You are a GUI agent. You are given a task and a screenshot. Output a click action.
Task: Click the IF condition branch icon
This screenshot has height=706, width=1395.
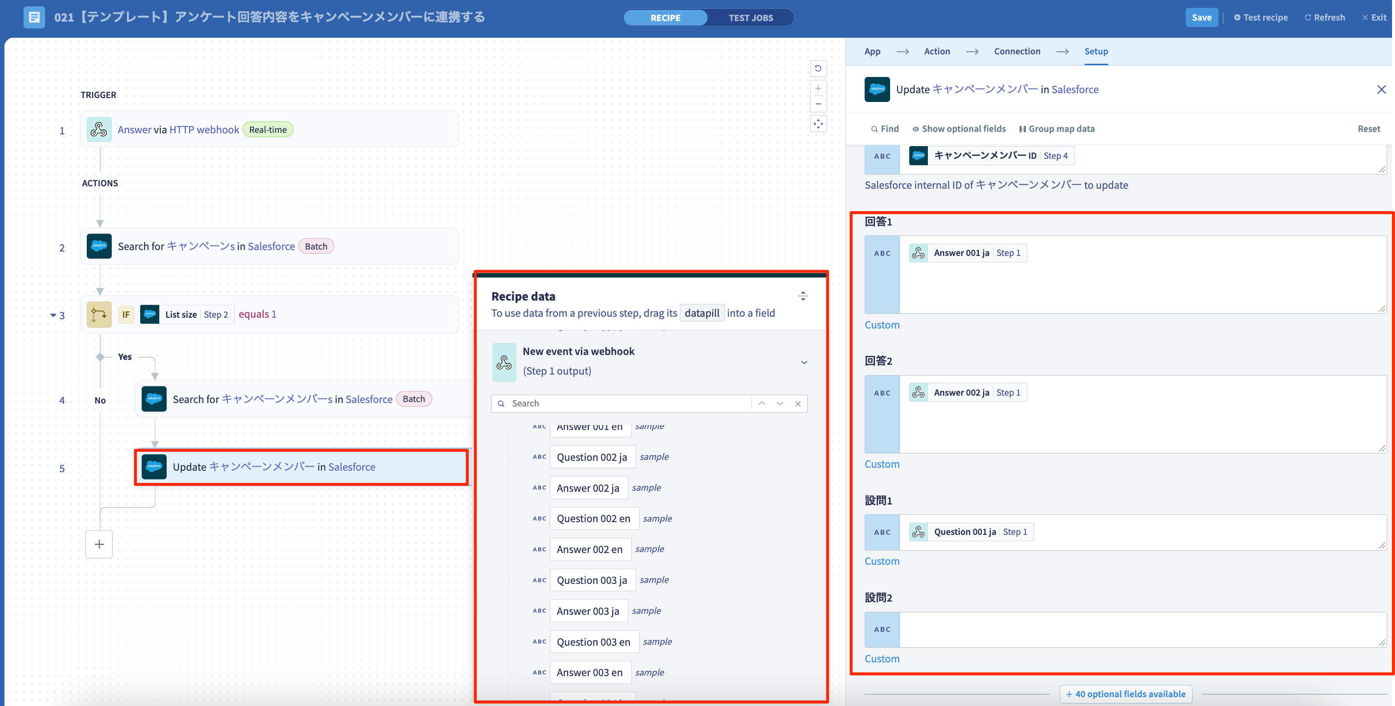coord(99,314)
